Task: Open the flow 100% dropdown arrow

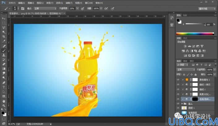Action: coord(101,9)
